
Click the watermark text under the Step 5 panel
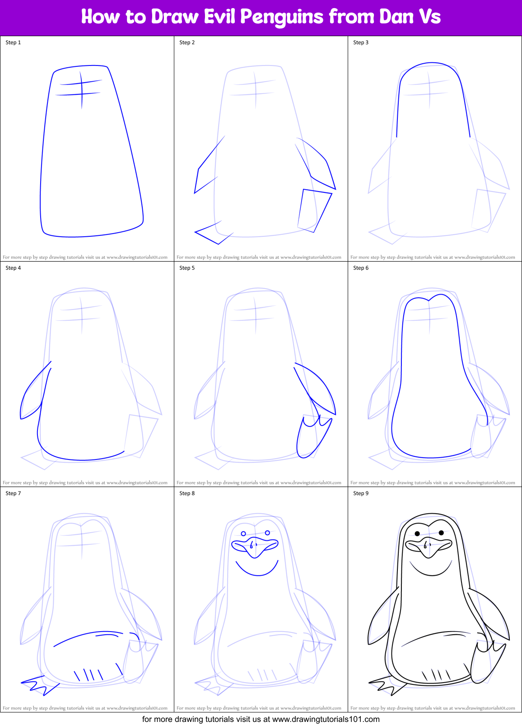259,482
